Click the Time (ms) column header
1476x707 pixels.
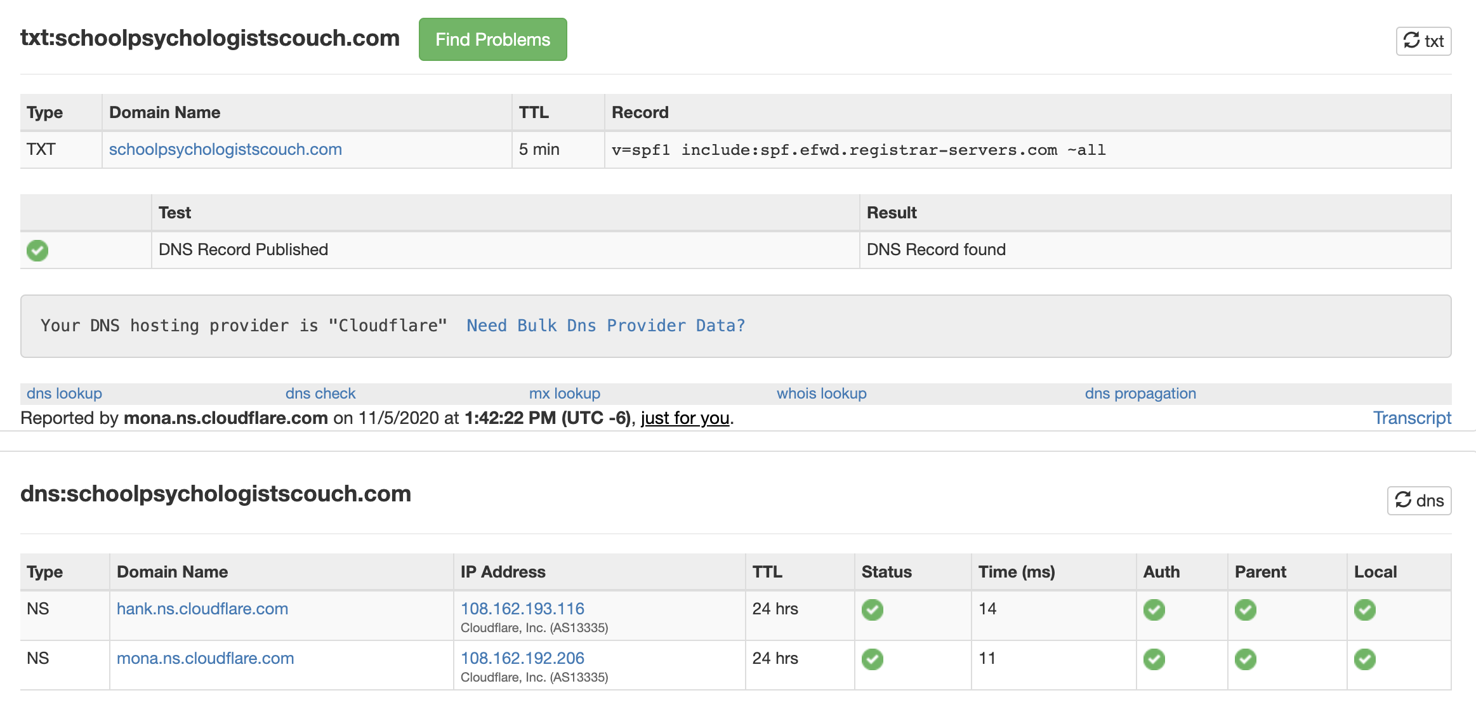click(x=1053, y=572)
